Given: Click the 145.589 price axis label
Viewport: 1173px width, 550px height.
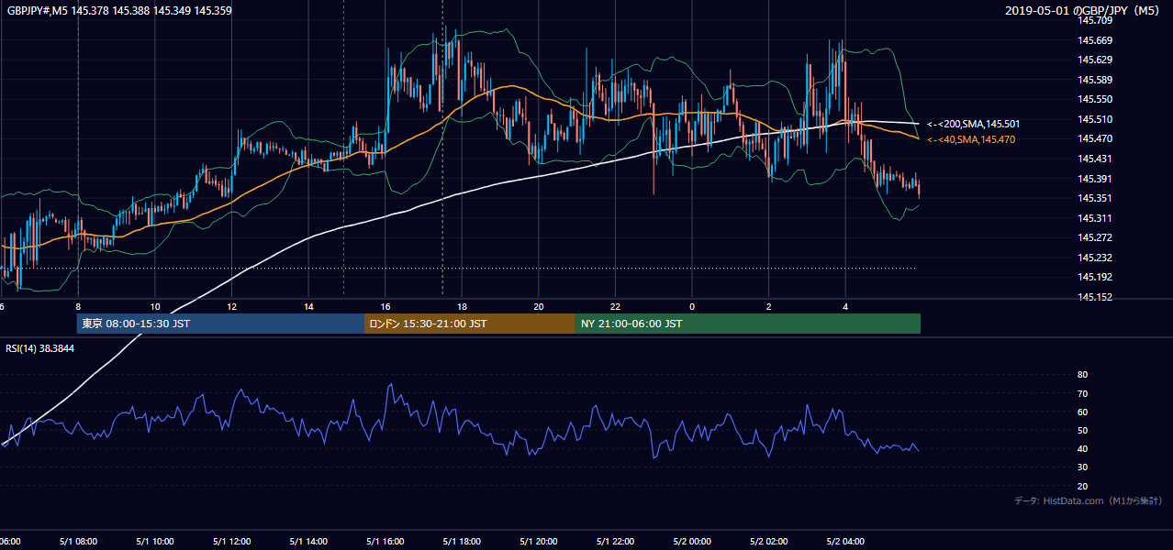Looking at the screenshot, I should pos(1096,80).
